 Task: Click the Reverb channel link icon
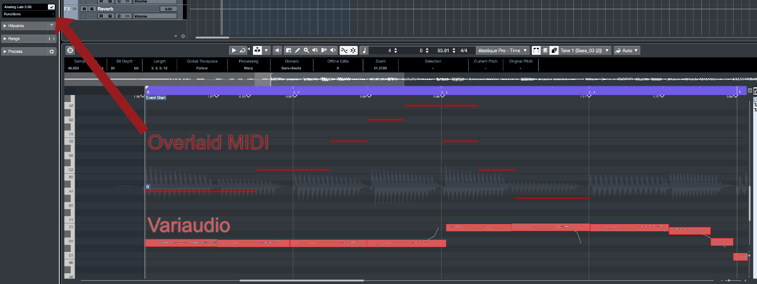click(x=127, y=16)
